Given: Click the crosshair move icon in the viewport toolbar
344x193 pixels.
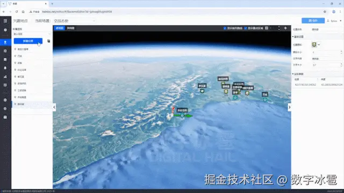Looking at the screenshot, I should pyautogui.click(x=285, y=28).
